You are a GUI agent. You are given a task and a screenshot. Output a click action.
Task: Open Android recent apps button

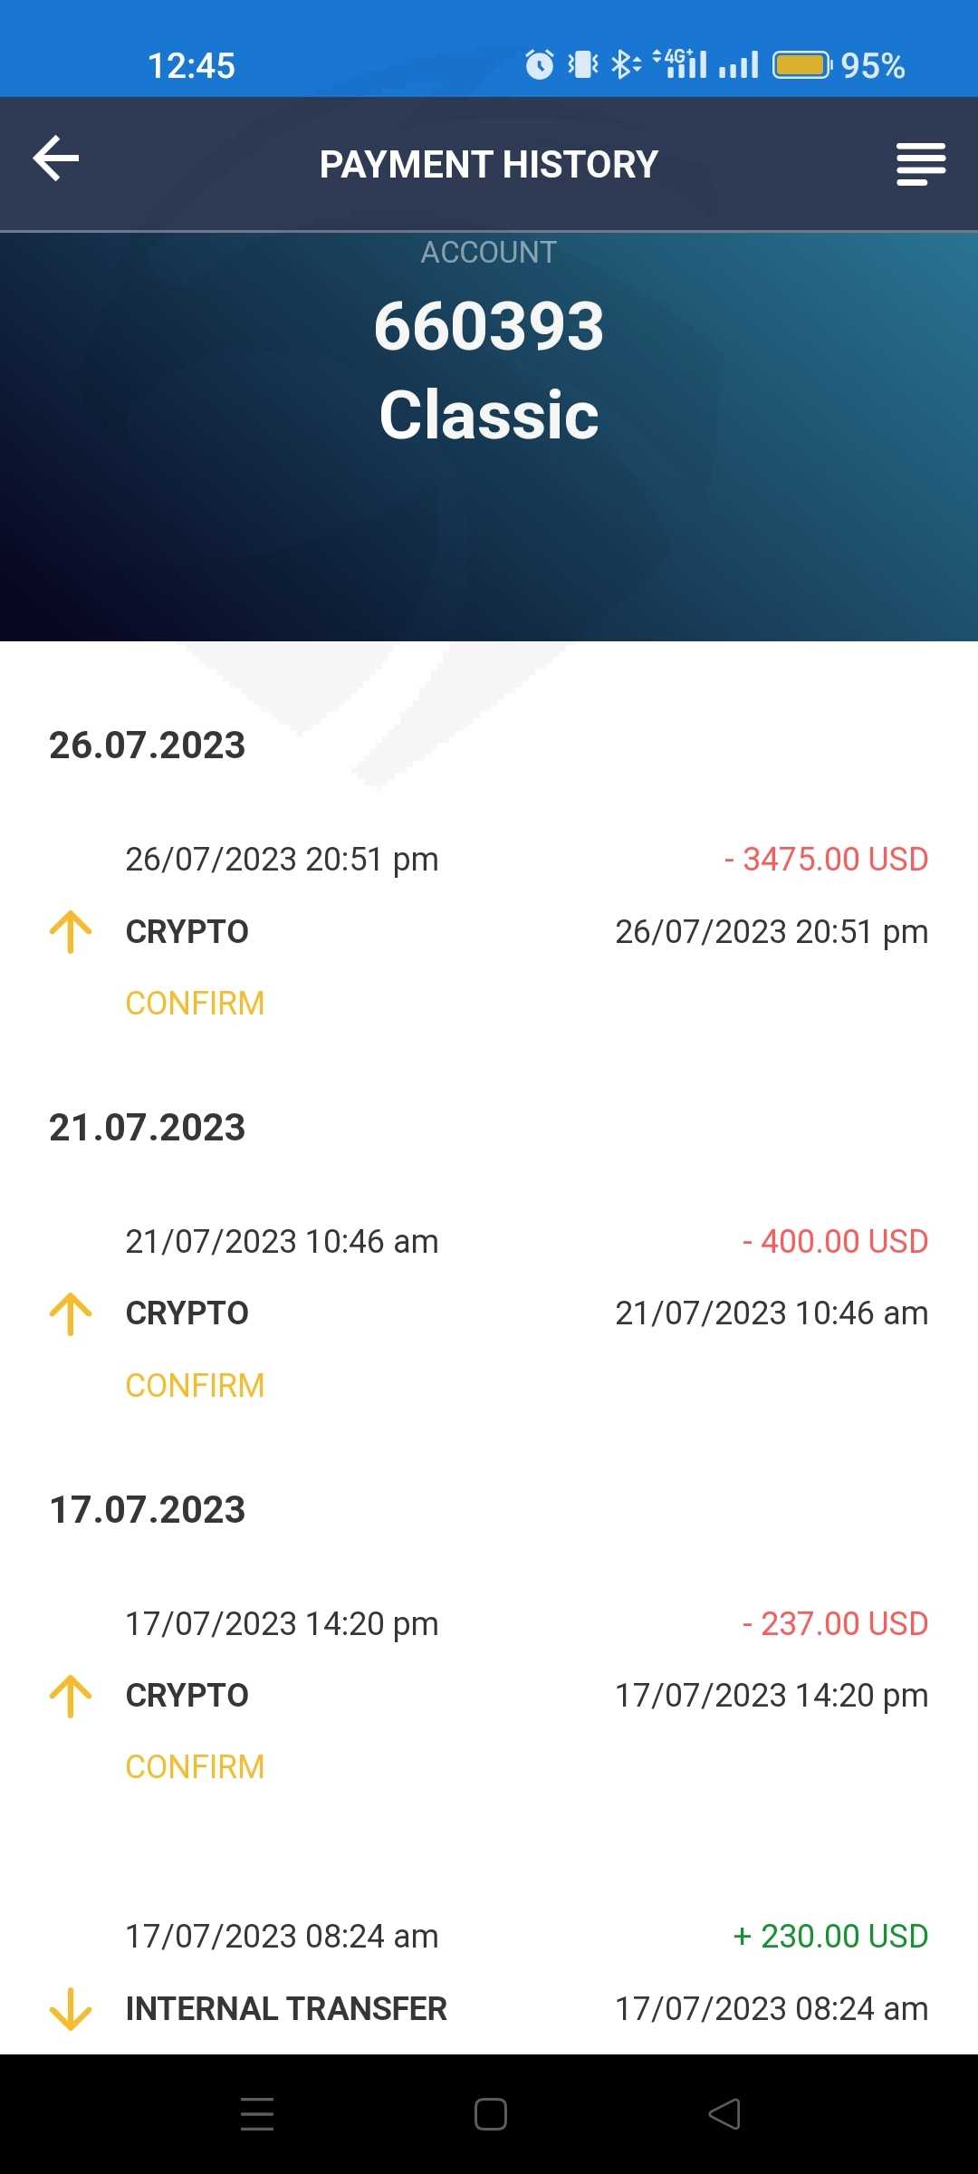click(x=257, y=2114)
